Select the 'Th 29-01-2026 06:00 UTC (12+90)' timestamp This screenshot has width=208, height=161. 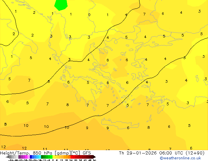(162, 153)
